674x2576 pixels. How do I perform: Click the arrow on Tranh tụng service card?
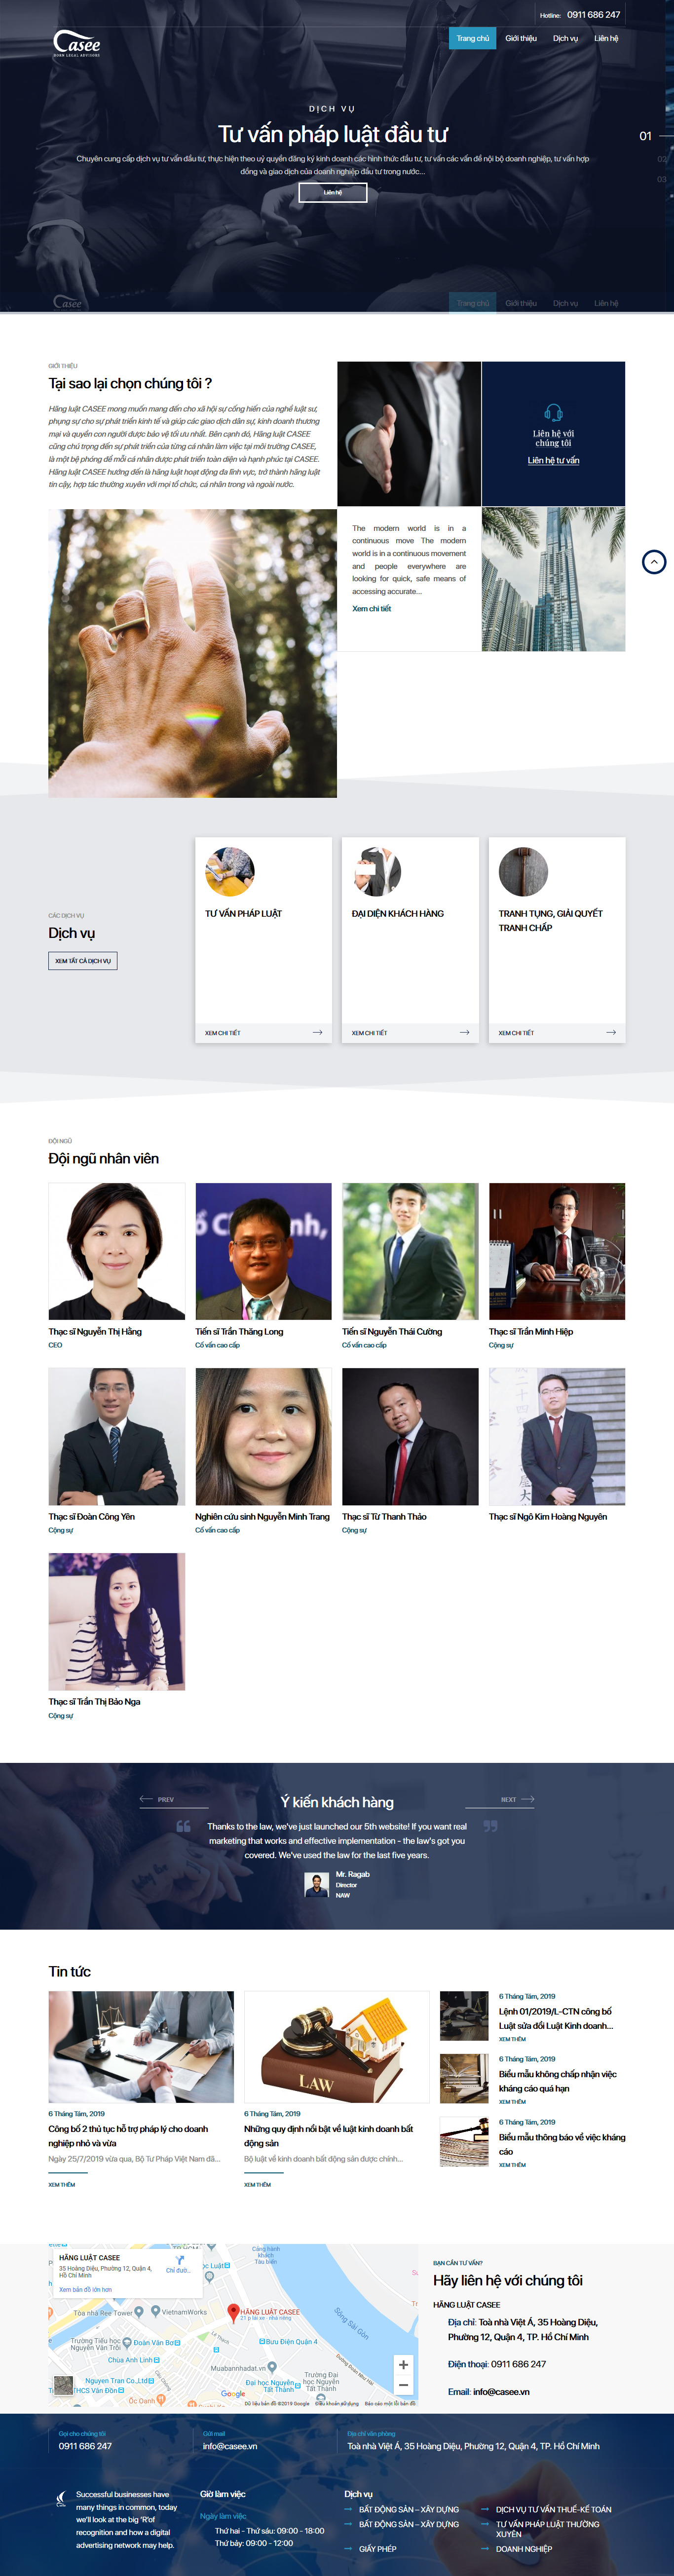[x=611, y=1032]
